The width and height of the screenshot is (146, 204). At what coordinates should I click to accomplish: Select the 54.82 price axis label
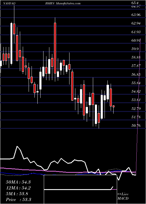(136, 92)
